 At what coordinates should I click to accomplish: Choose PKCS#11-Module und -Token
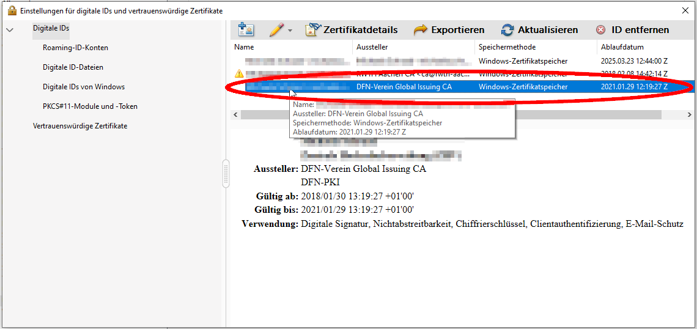pyautogui.click(x=90, y=106)
